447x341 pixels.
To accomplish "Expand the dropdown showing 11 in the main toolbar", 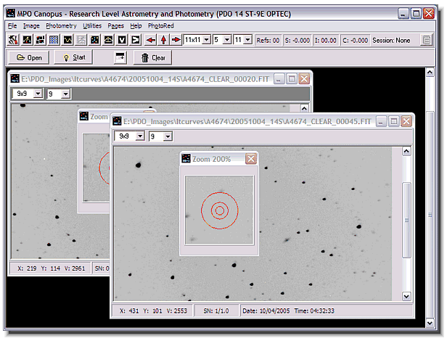I will coord(248,40).
